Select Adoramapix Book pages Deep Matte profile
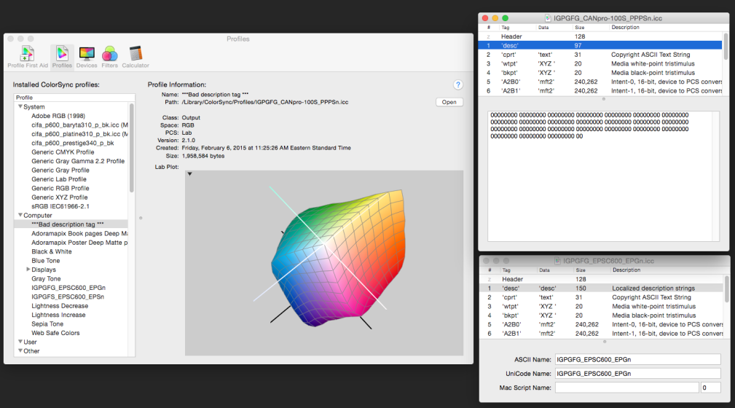The height and width of the screenshot is (408, 735). (x=79, y=234)
